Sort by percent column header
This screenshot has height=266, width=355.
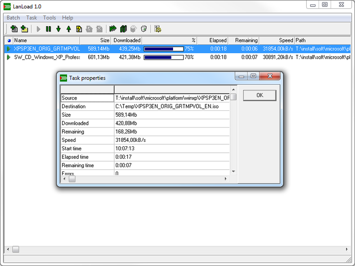pos(170,40)
